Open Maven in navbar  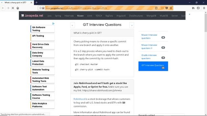81,16
